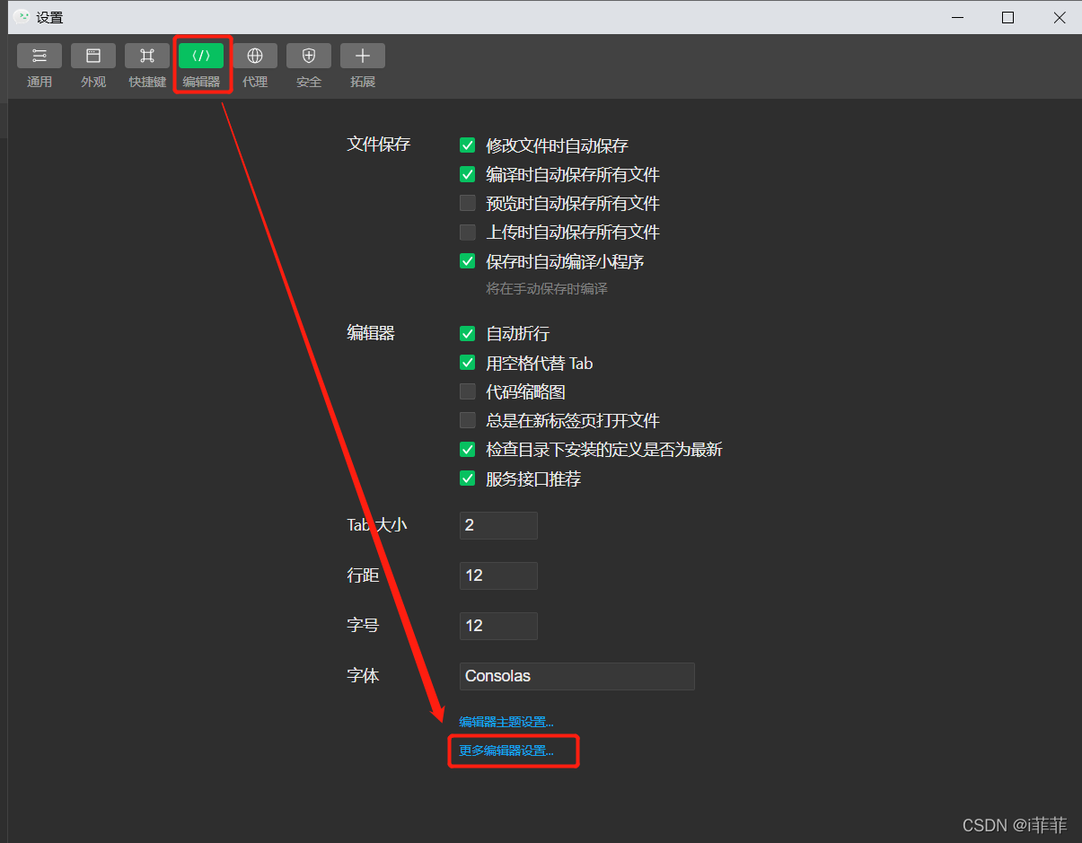
Task: Click the 字体 Consolas font field
Action: (x=576, y=676)
